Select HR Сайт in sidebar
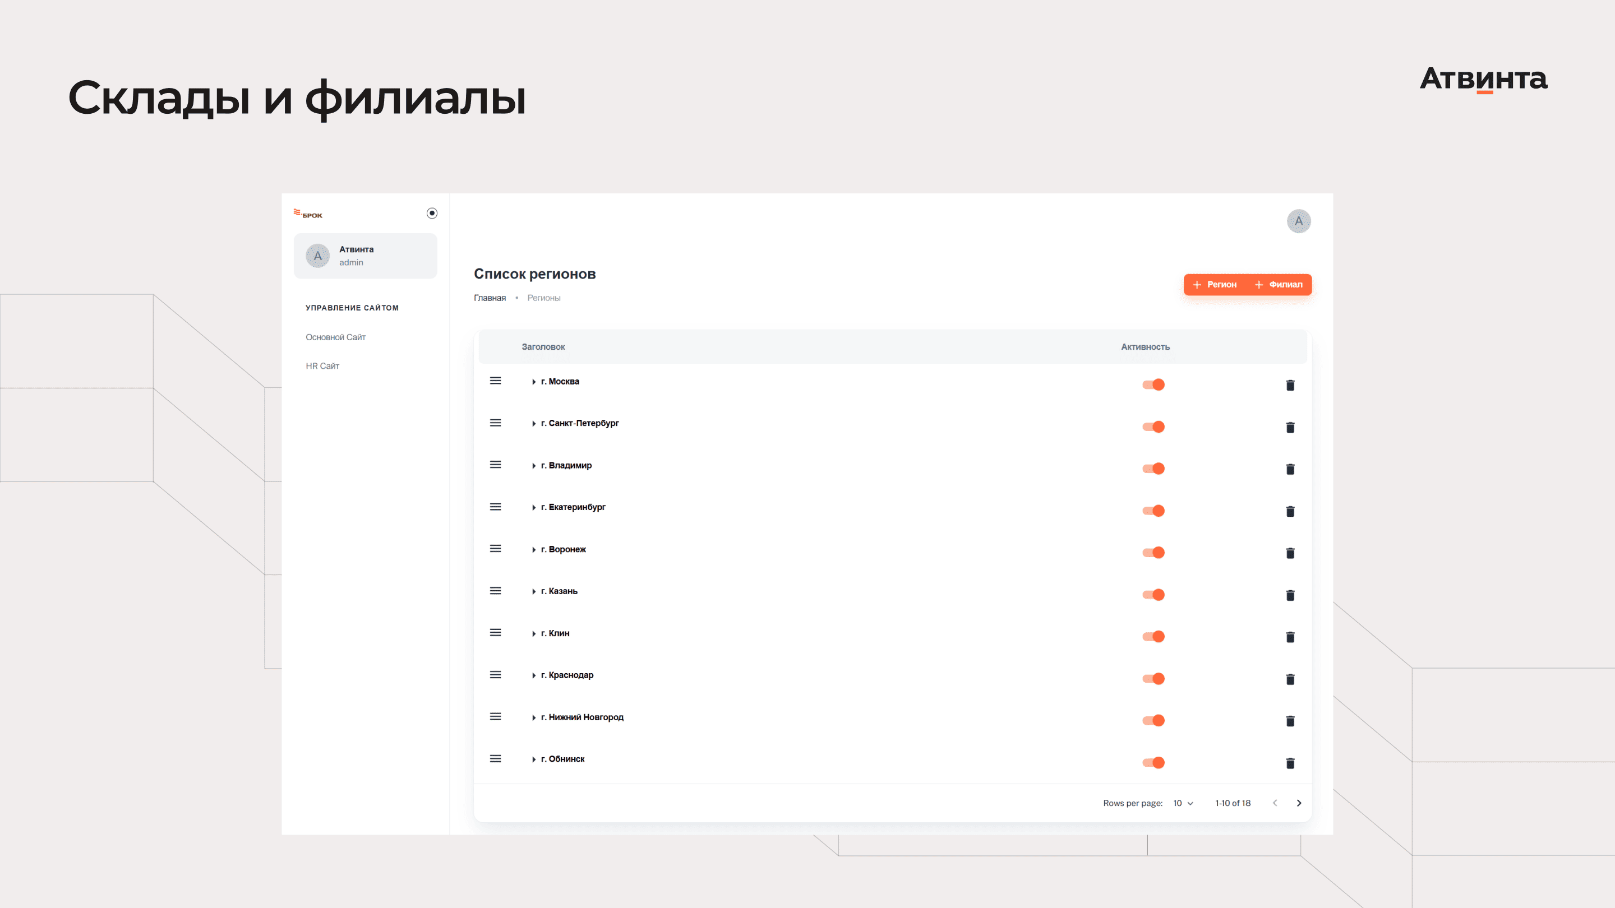This screenshot has height=908, width=1615. point(322,366)
